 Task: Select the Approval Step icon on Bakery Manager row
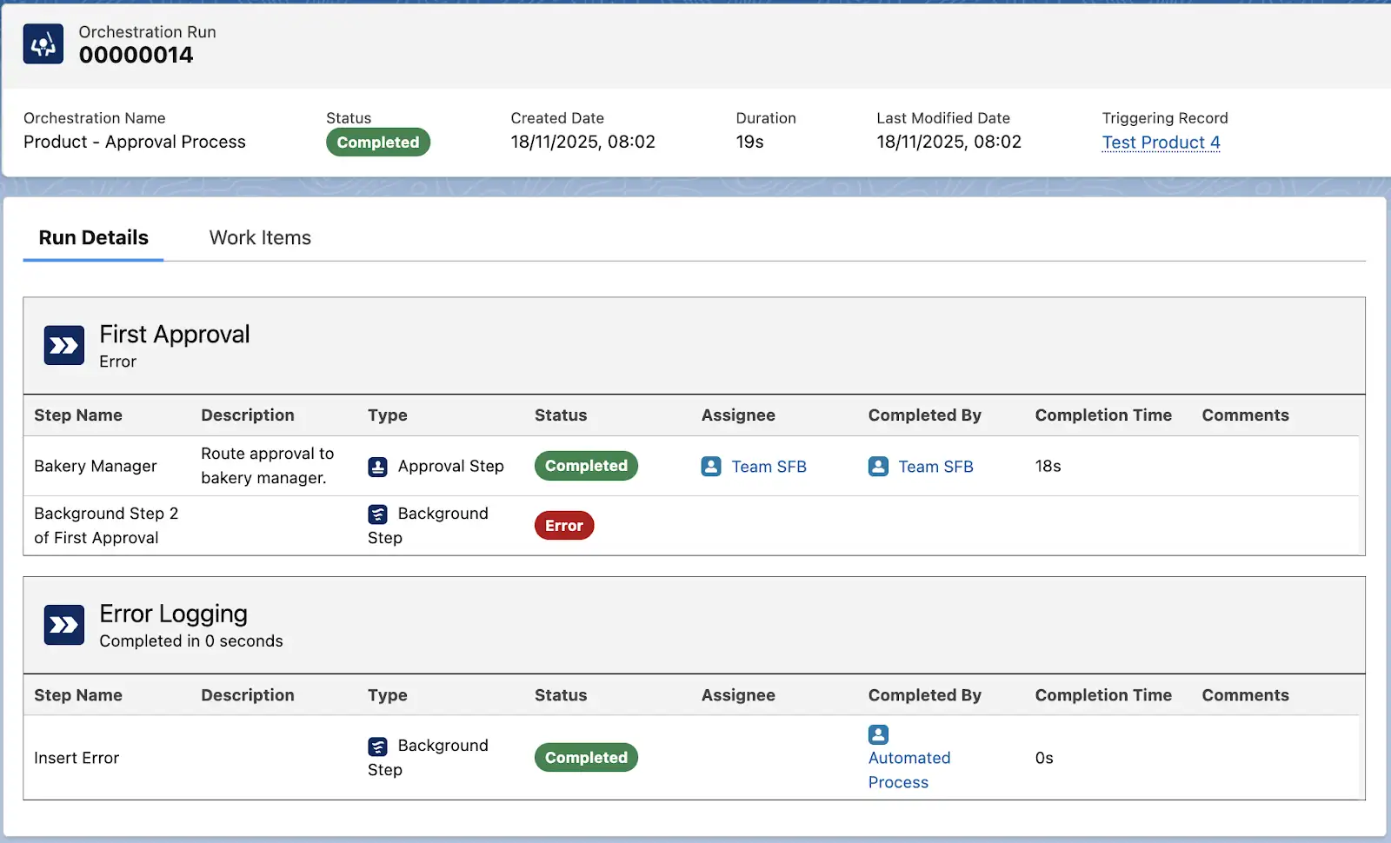376,466
